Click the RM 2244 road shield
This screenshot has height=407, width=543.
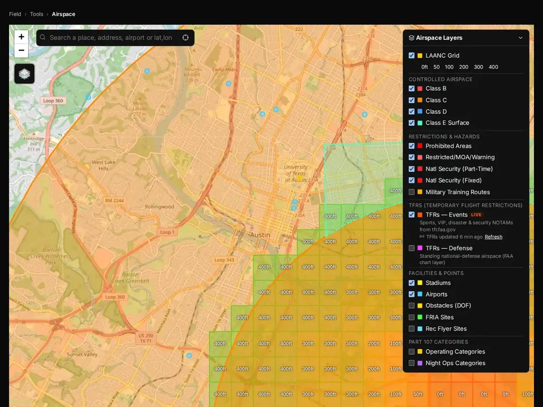click(x=114, y=200)
